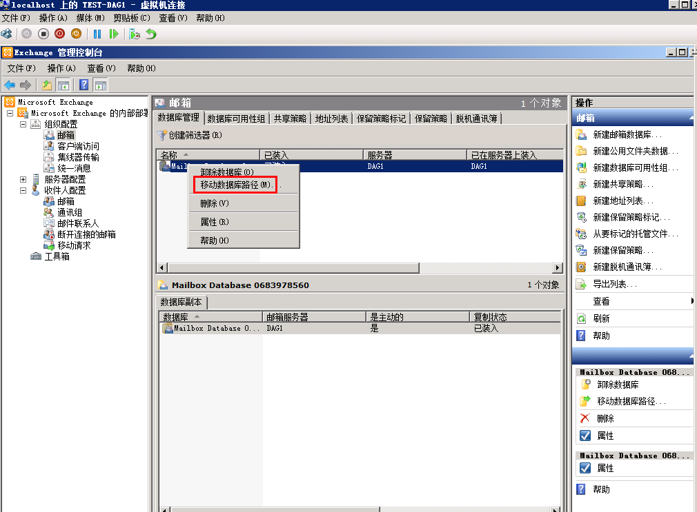Viewport: 697px width, 512px height.
Task: Select 统一消息 in the tree
Action: (74, 168)
